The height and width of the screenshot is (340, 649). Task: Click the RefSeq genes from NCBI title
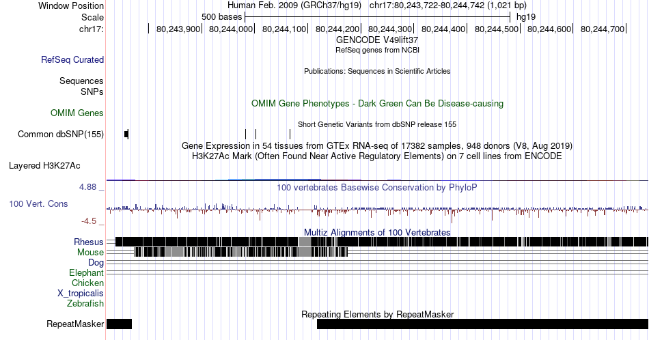377,50
